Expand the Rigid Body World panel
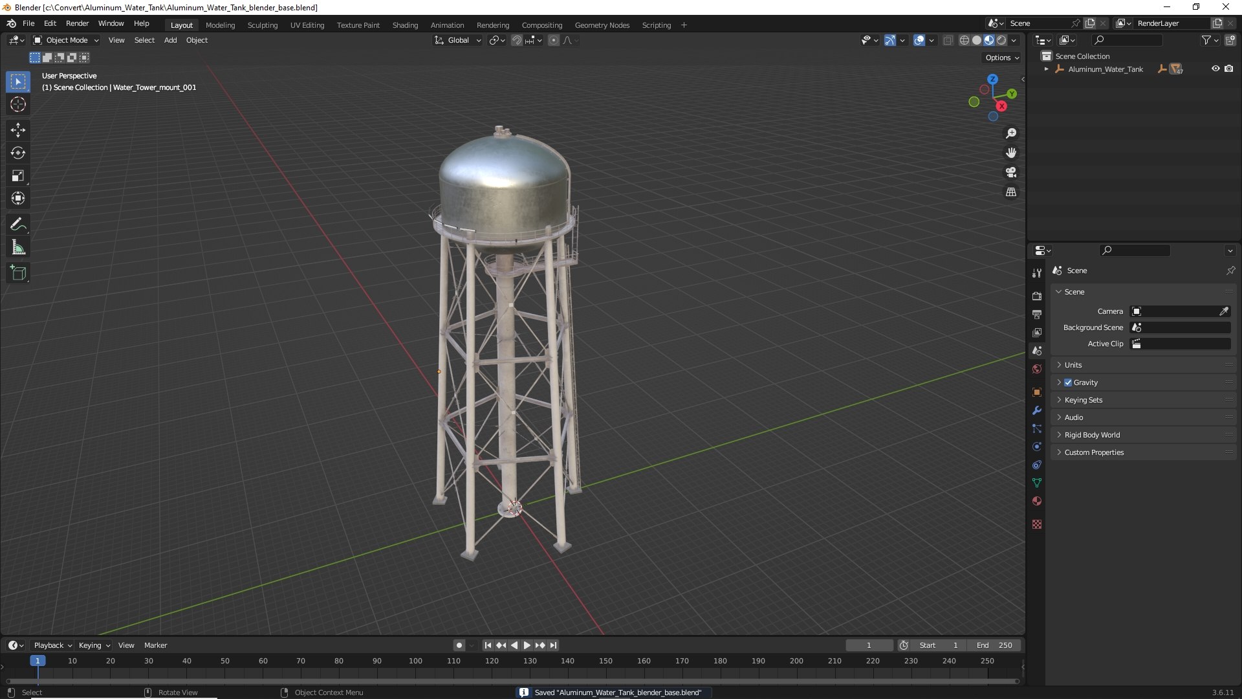This screenshot has height=699, width=1242. 1144,435
